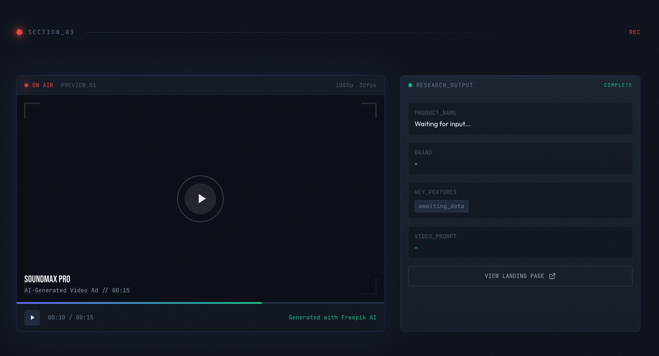Click the green RESEARCH_OUTPUT status dot
Viewport: 659px width, 356px height.
410,85
